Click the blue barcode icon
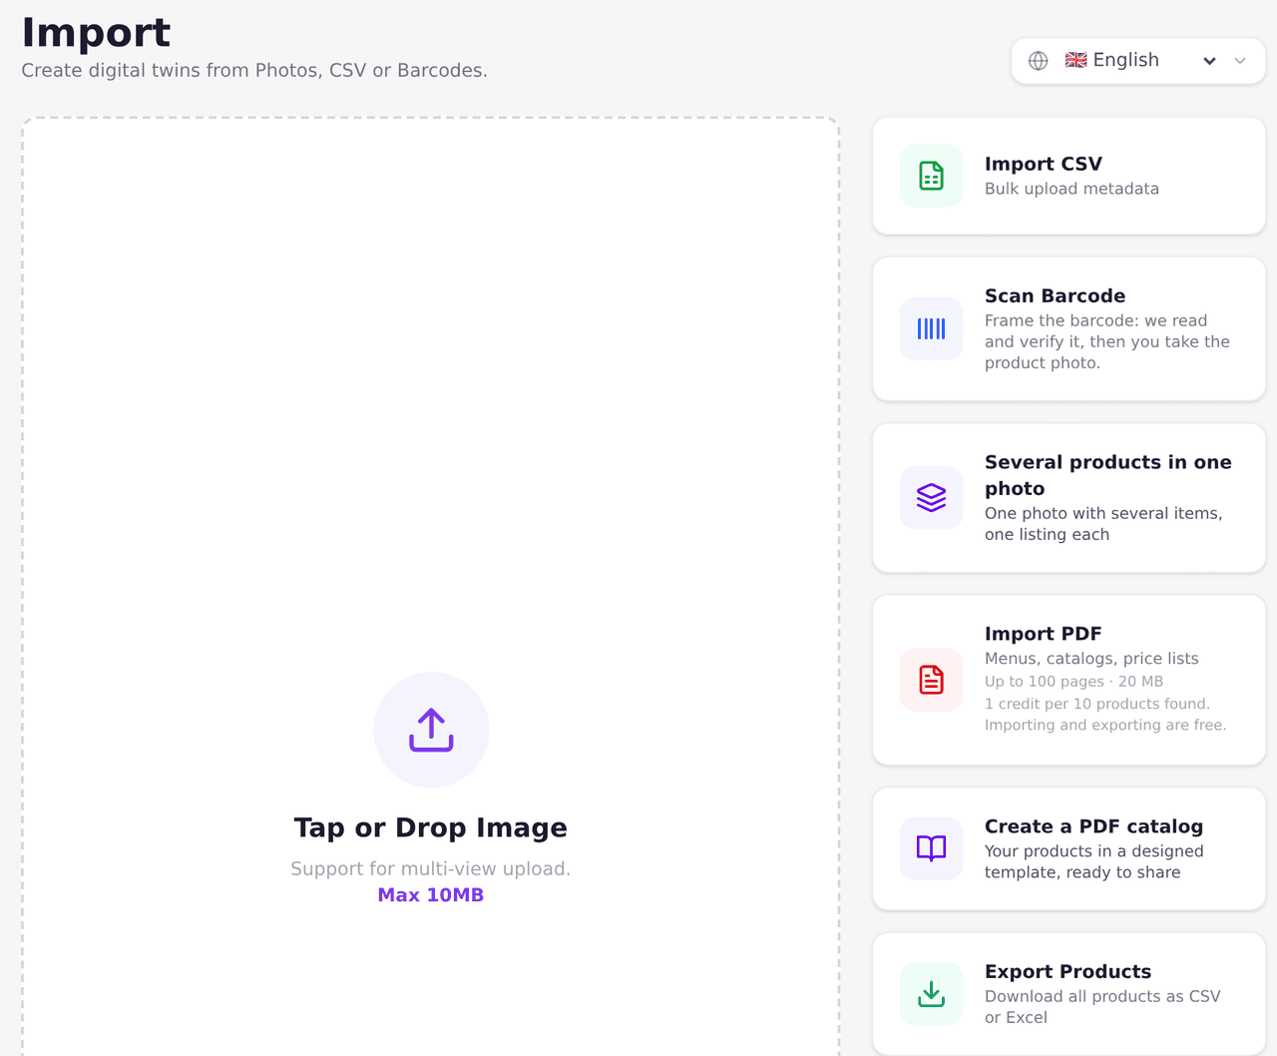The height and width of the screenshot is (1056, 1277). [x=931, y=328]
